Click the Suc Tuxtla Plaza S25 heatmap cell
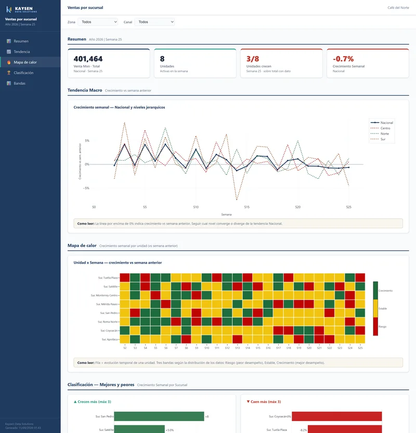This screenshot has width=416, height=433. tap(360, 278)
